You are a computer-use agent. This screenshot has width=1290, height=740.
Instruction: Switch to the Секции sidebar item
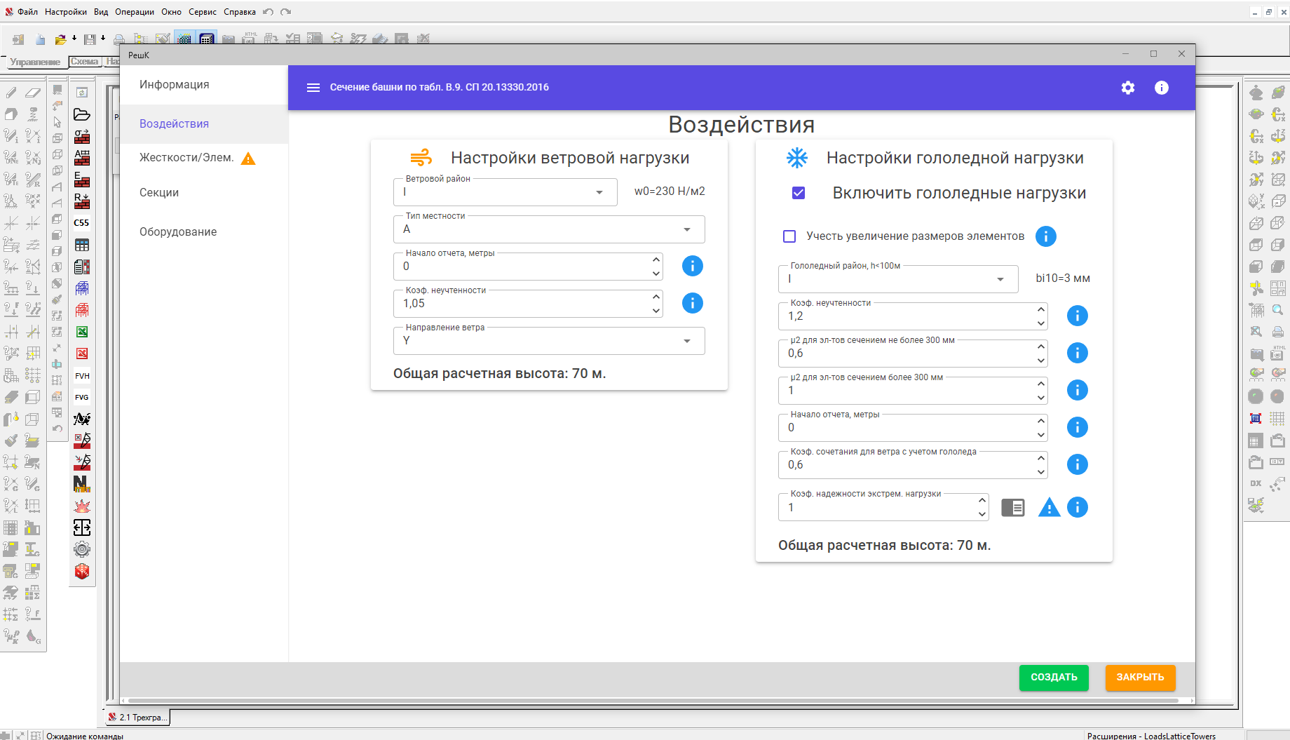pos(159,193)
